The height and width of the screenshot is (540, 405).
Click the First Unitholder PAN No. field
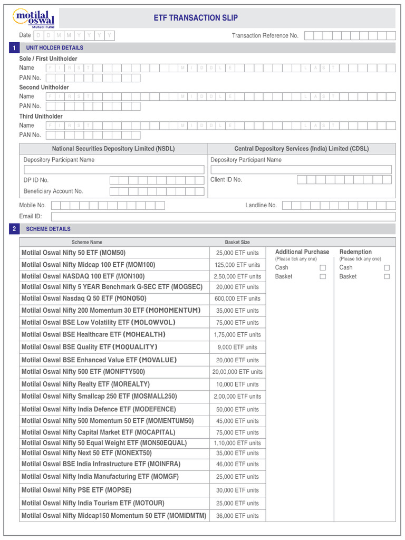[93, 78]
